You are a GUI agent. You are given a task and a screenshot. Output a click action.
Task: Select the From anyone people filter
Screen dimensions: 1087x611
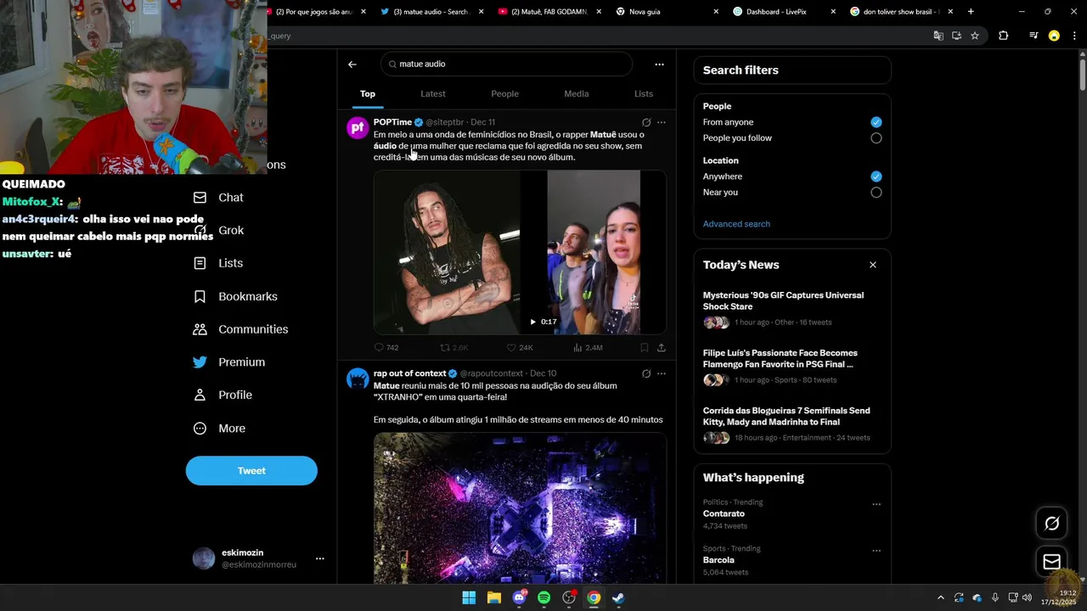coord(876,122)
